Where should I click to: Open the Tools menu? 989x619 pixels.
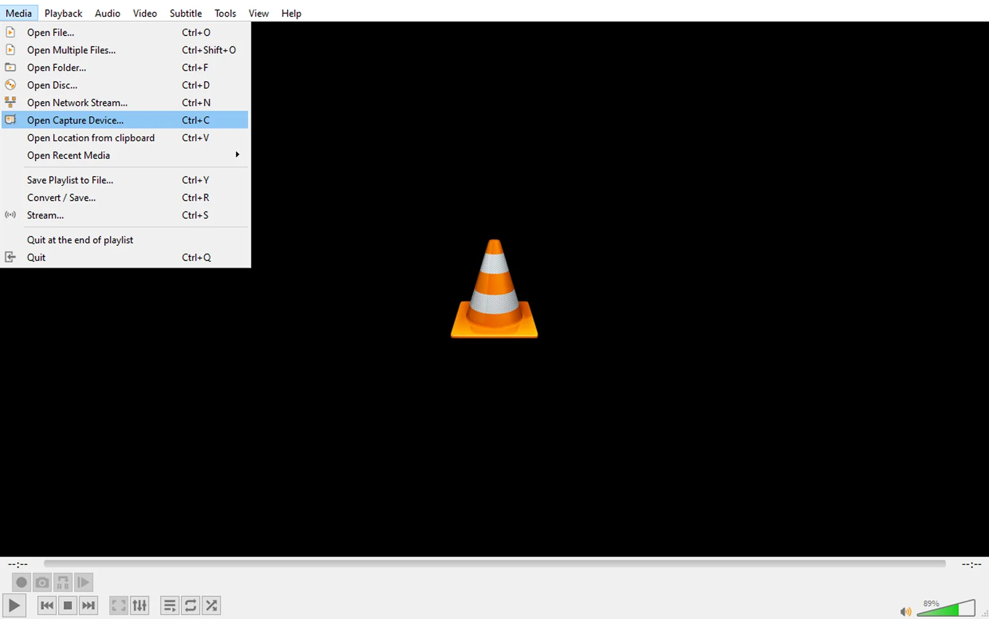[225, 13]
